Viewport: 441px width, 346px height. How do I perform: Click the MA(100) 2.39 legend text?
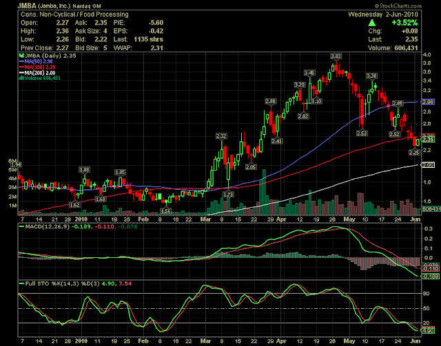[40, 67]
